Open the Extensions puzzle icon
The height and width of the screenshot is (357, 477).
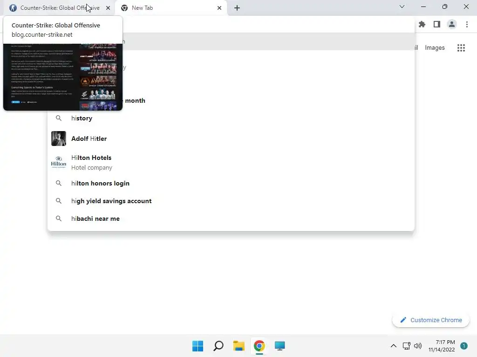(422, 24)
